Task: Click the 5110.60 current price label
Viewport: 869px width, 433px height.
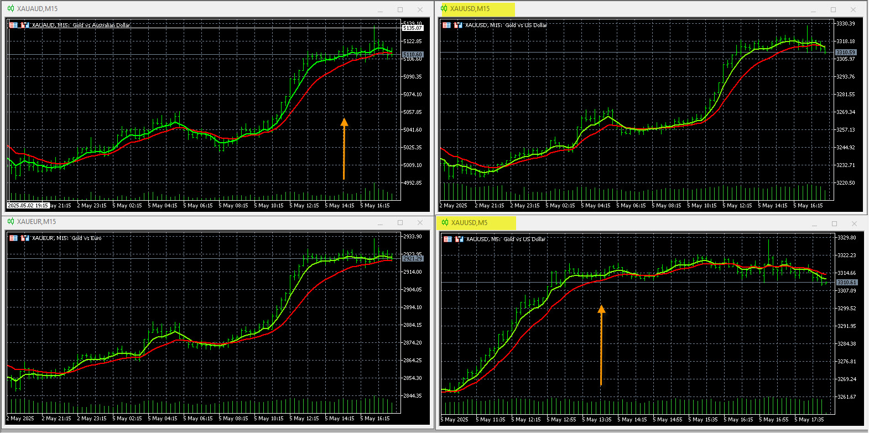Action: (x=413, y=55)
